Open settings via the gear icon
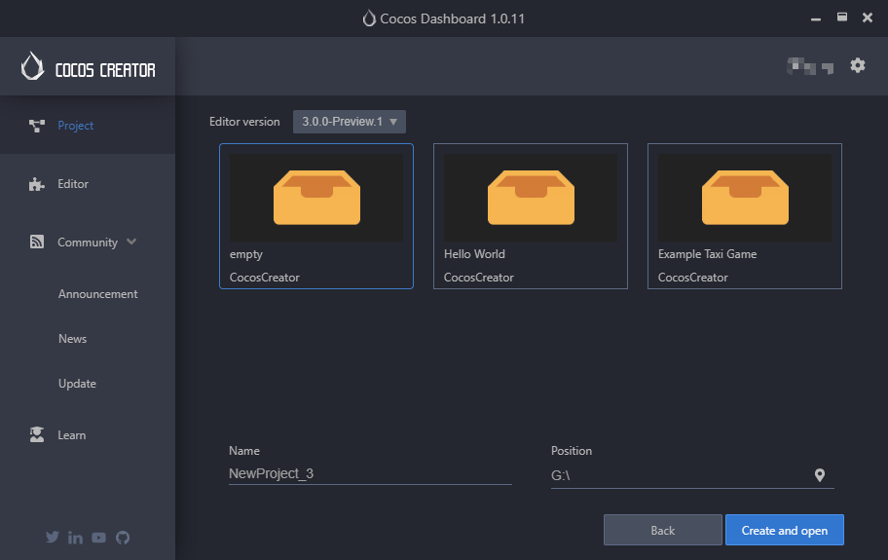The height and width of the screenshot is (560, 888). [857, 65]
